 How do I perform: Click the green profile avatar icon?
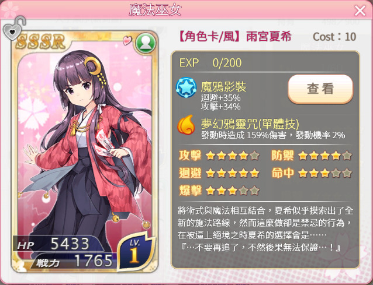(146, 43)
